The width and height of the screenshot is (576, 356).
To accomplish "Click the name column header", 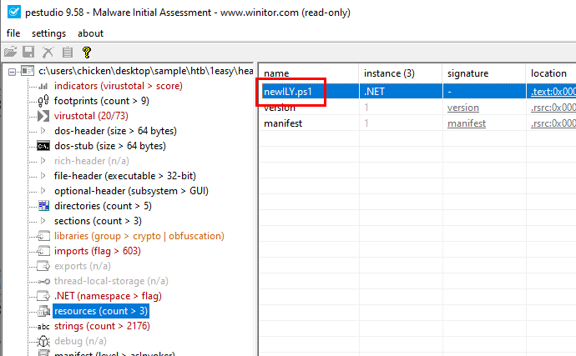I will coord(309,73).
